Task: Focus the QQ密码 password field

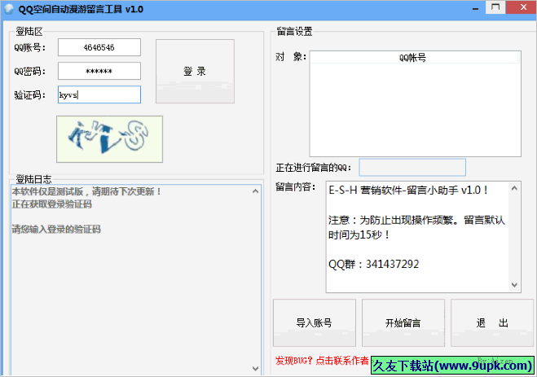Action: pyautogui.click(x=99, y=71)
